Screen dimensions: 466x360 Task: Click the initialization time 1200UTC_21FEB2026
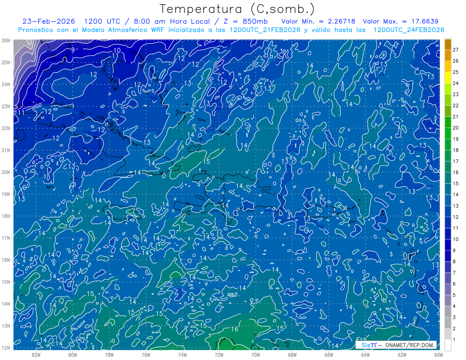click(264, 30)
